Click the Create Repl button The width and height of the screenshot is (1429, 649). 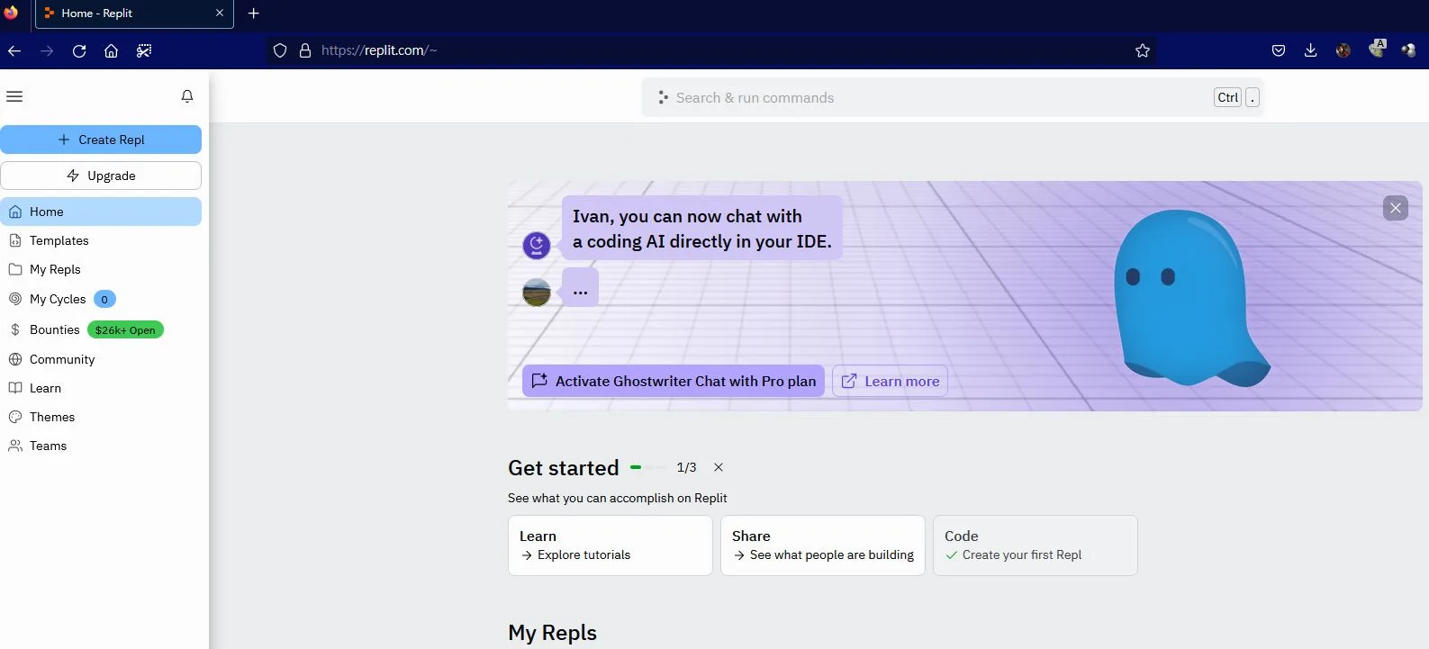pos(101,140)
